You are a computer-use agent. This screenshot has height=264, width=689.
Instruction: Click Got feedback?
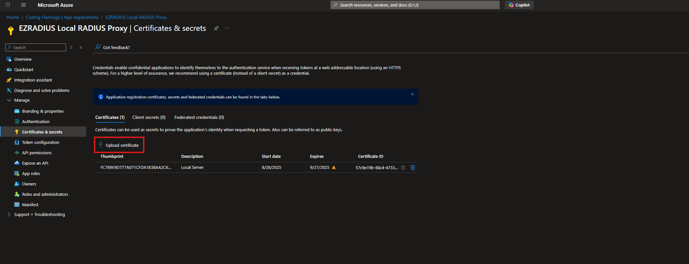pyautogui.click(x=113, y=47)
